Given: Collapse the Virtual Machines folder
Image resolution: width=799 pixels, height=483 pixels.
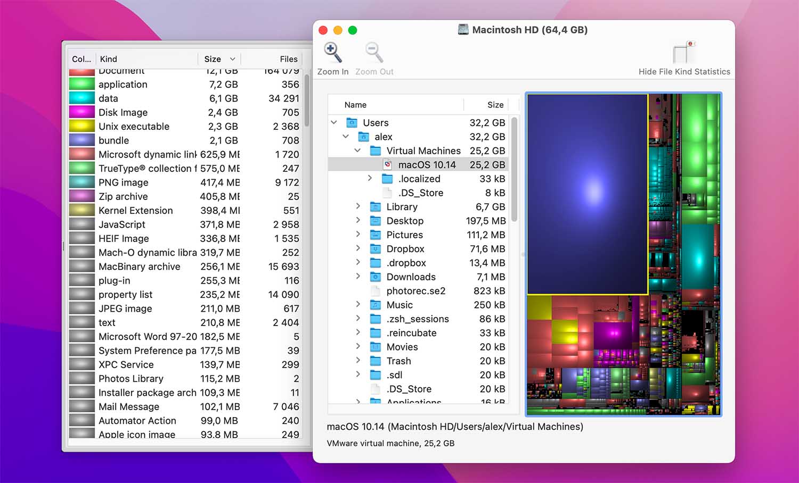Looking at the screenshot, I should [357, 151].
